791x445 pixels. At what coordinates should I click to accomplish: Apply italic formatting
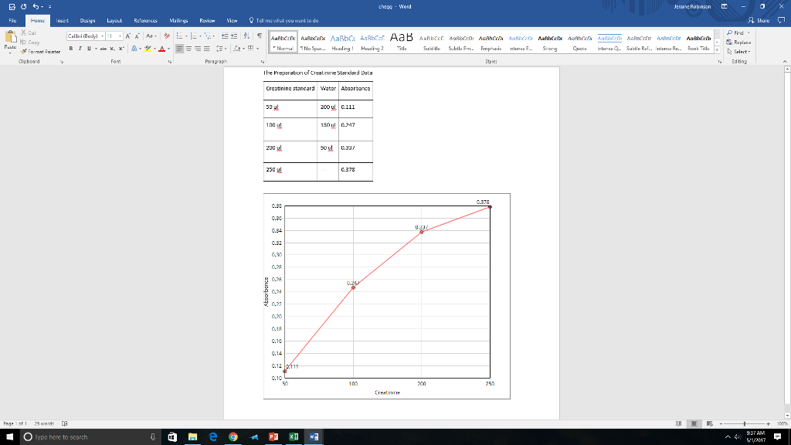(x=80, y=48)
